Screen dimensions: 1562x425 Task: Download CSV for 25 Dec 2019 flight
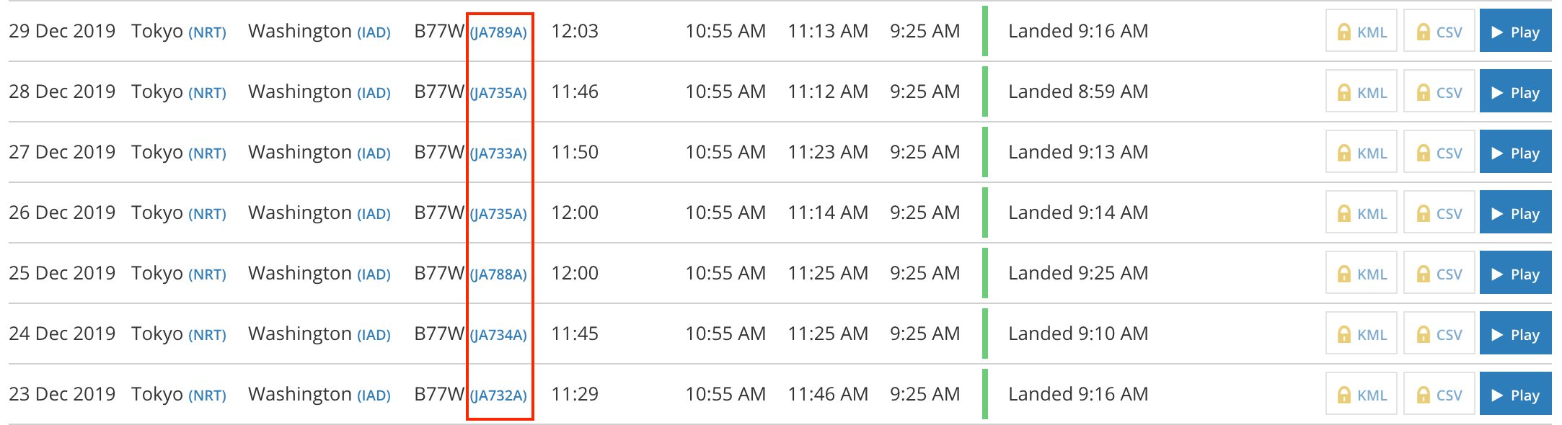coord(1439,273)
